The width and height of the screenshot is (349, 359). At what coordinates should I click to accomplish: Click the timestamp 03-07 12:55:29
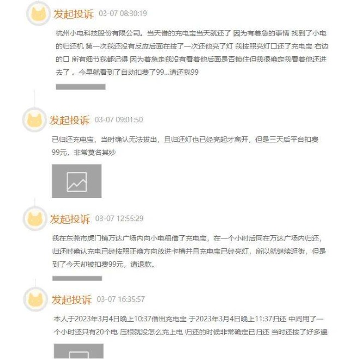[x=119, y=218]
